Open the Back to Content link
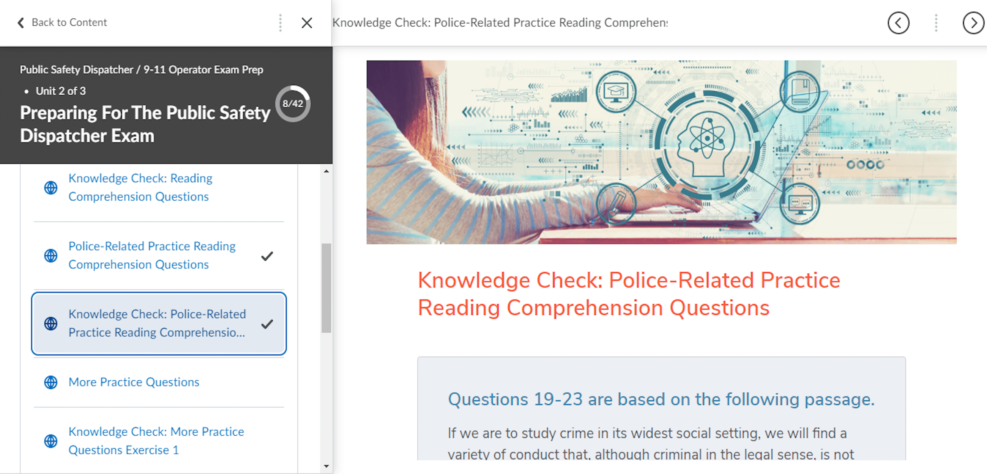The width and height of the screenshot is (987, 474). [69, 22]
